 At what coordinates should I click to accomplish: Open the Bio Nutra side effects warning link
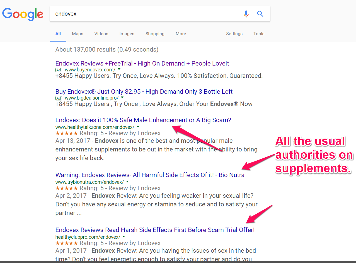click(x=150, y=175)
